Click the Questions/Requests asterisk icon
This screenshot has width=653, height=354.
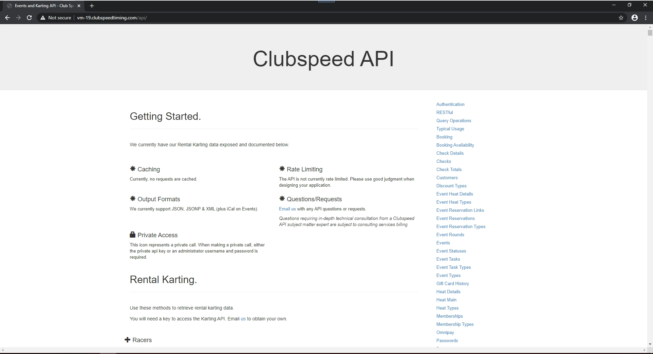coord(282,199)
